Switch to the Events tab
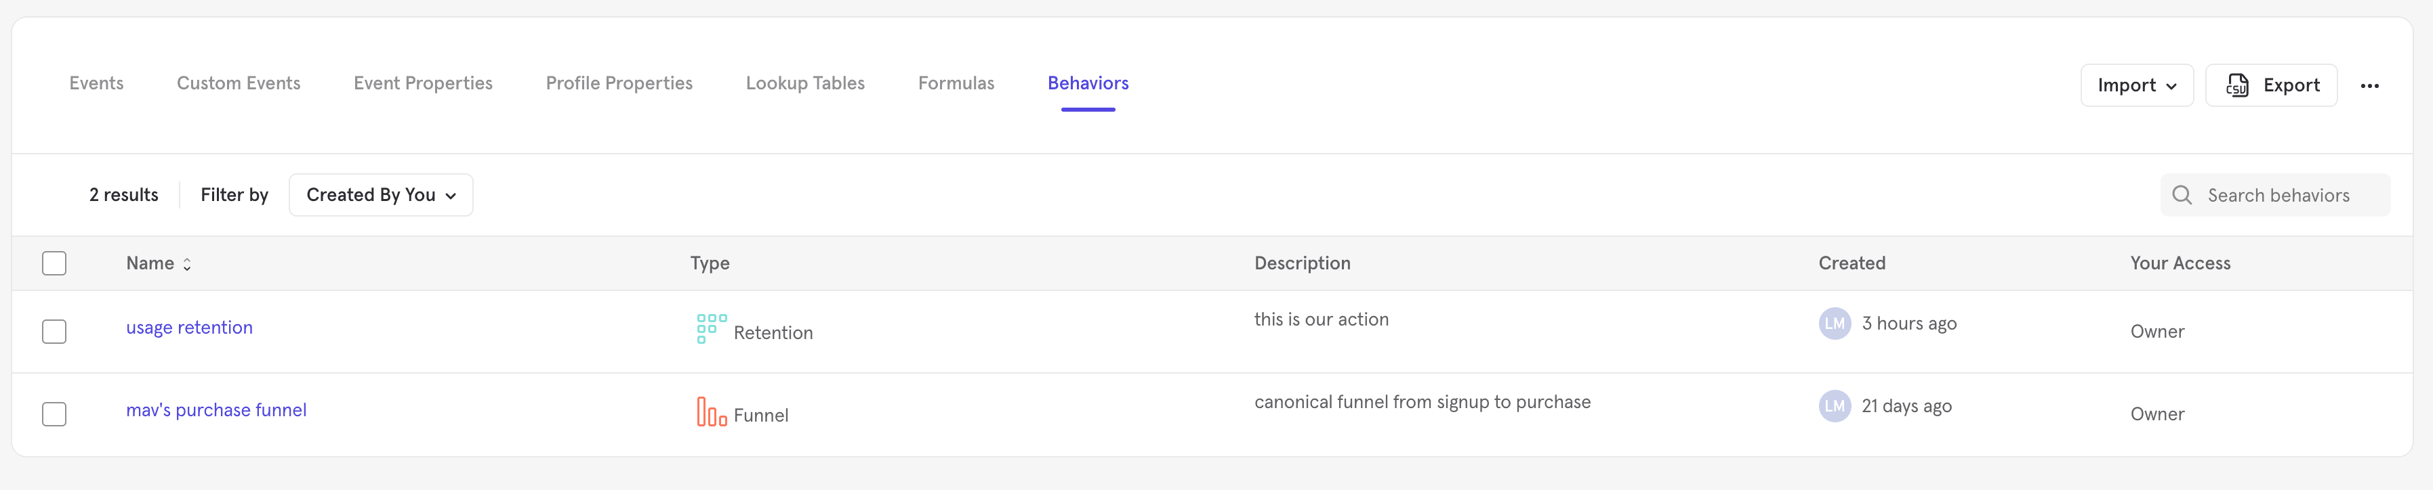The height and width of the screenshot is (490, 2433). click(96, 83)
